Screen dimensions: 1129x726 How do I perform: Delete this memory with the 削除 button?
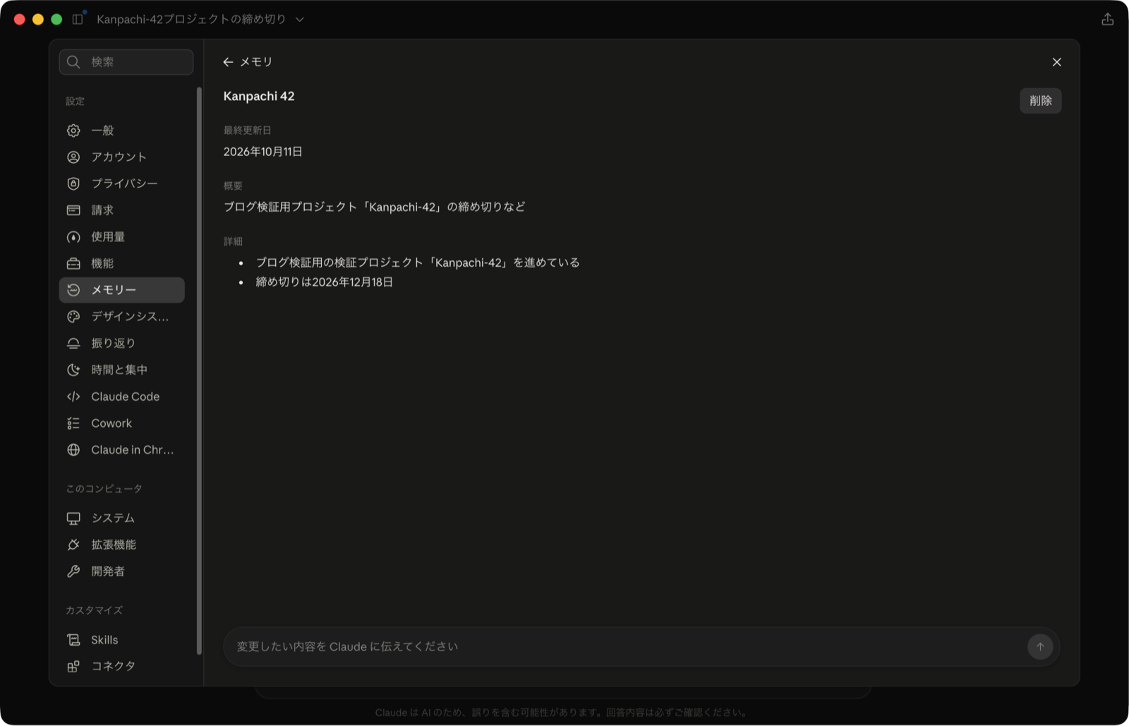click(1040, 100)
